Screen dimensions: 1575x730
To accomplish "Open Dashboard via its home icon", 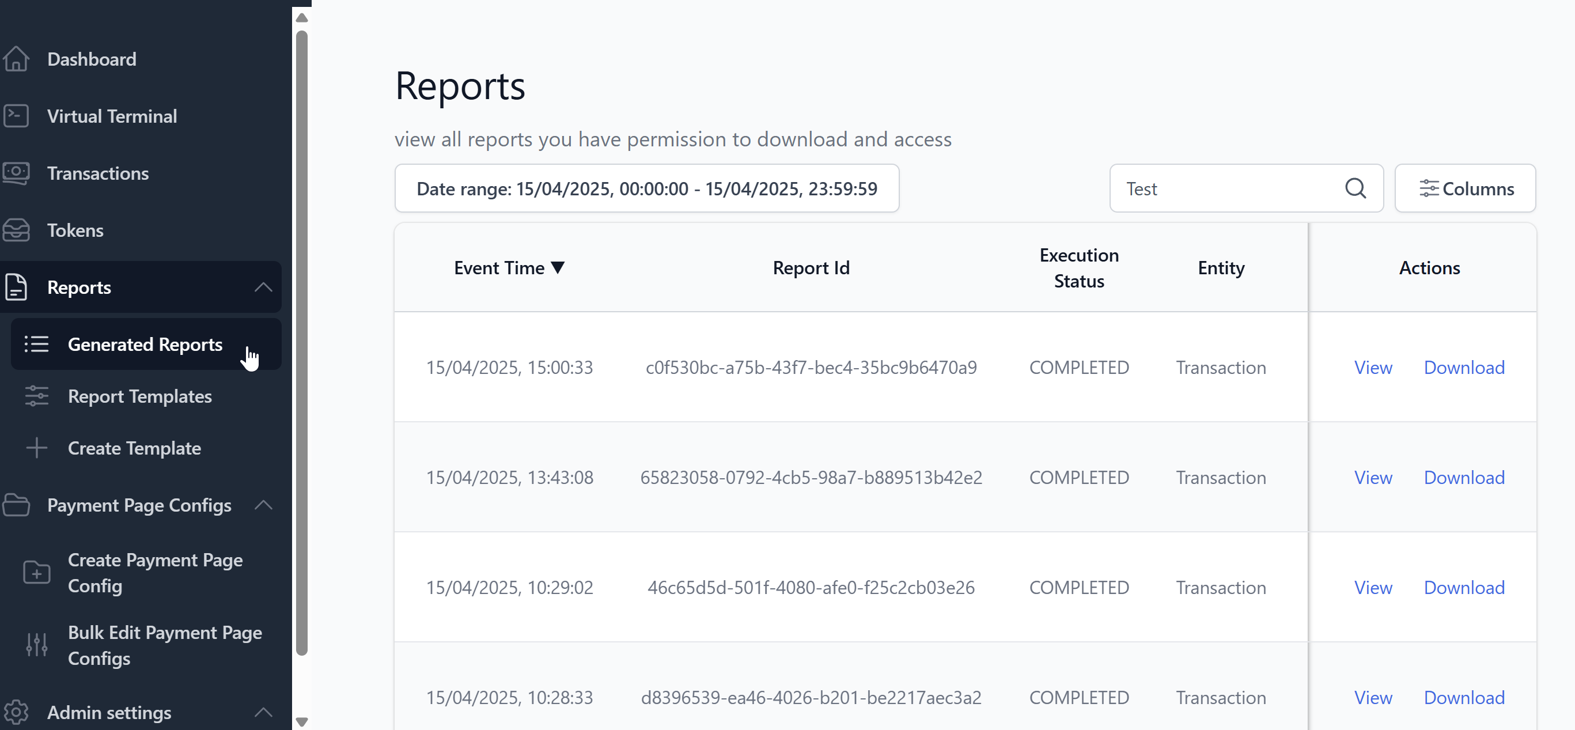I will pos(16,59).
